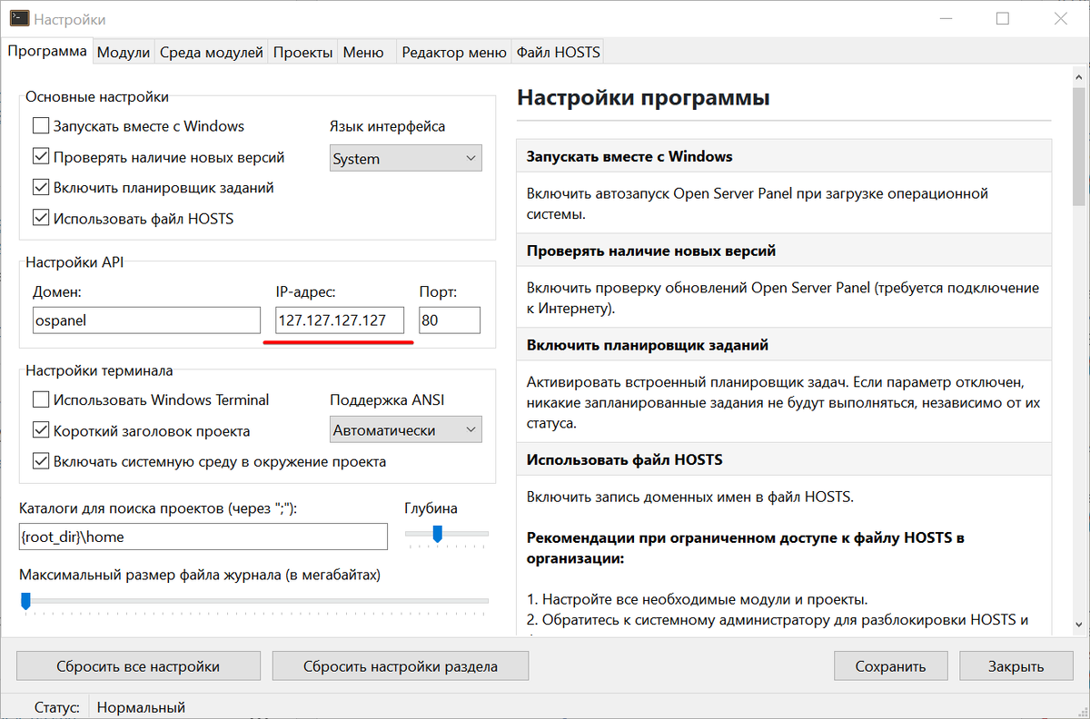Select the Проекты tab

tap(302, 52)
